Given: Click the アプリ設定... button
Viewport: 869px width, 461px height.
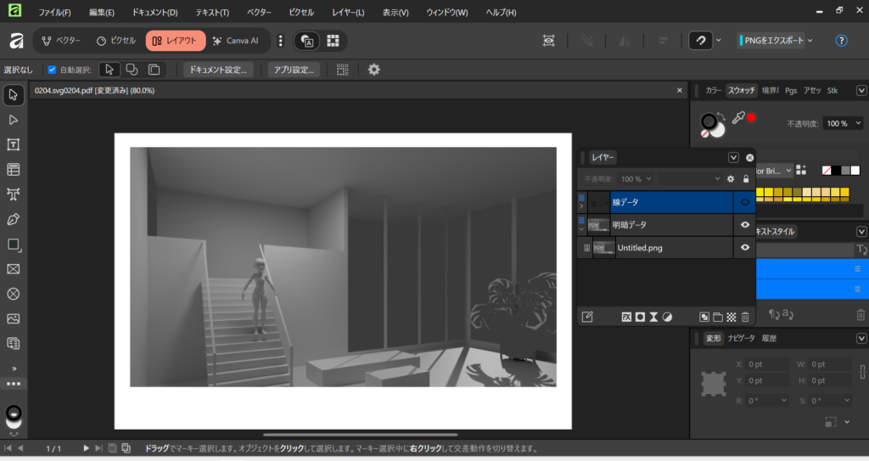Looking at the screenshot, I should click(x=294, y=70).
